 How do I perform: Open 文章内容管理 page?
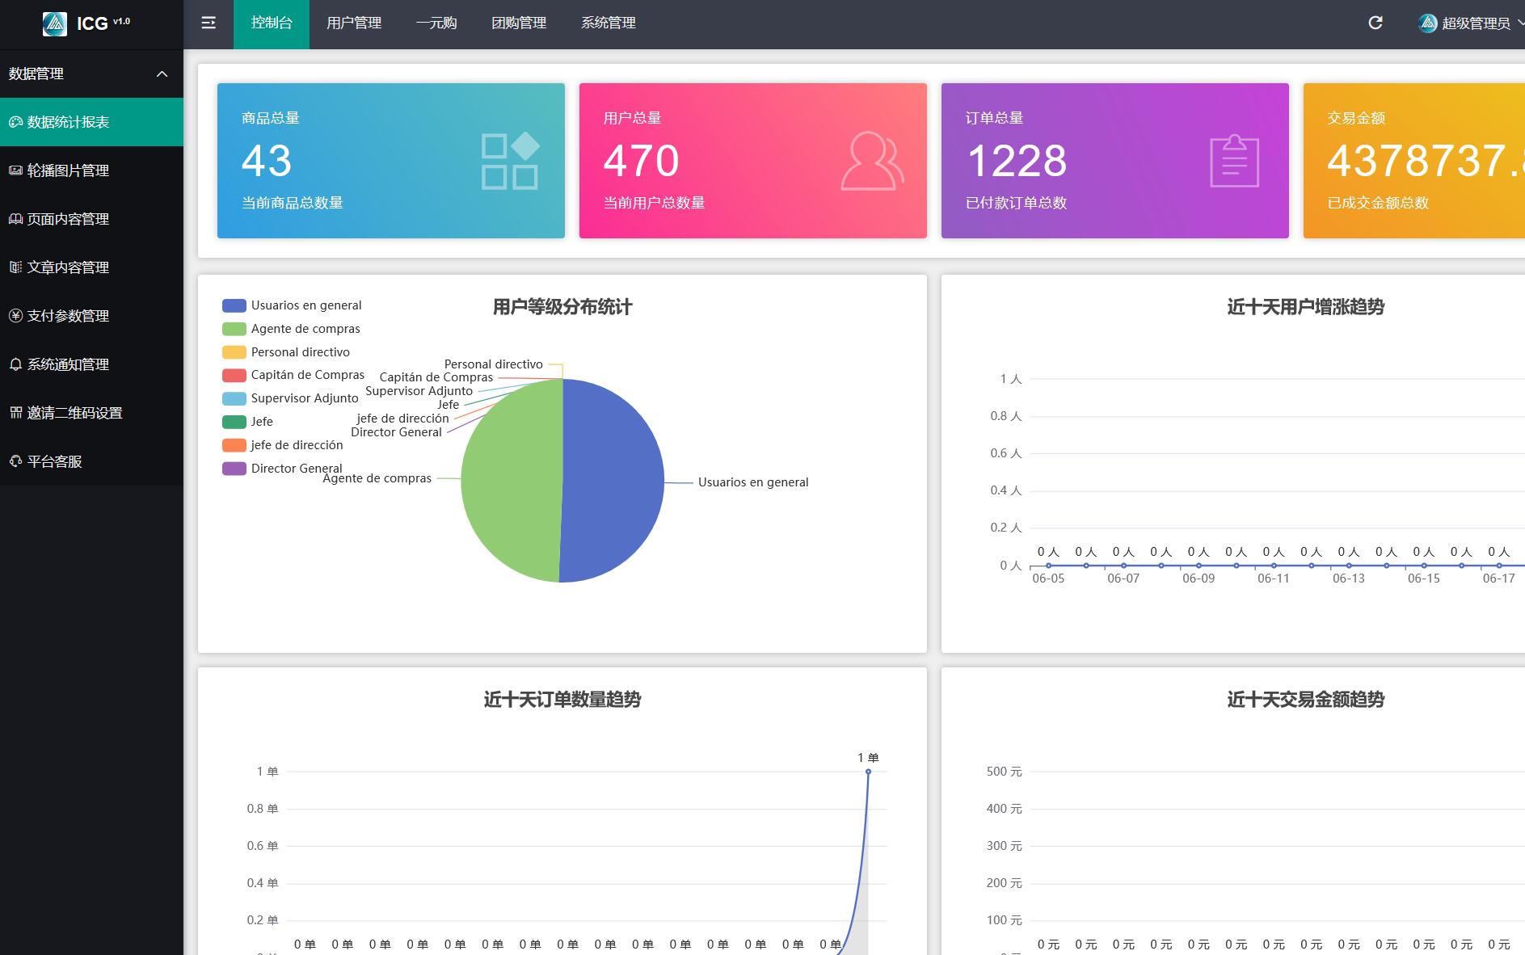tap(91, 267)
